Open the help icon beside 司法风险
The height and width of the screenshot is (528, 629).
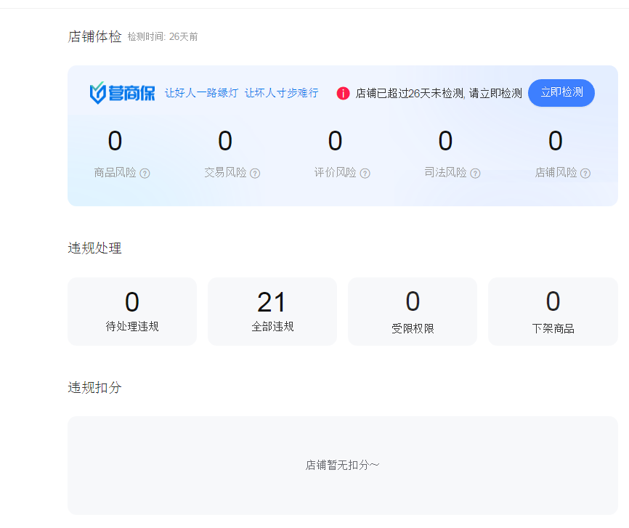[x=476, y=174]
